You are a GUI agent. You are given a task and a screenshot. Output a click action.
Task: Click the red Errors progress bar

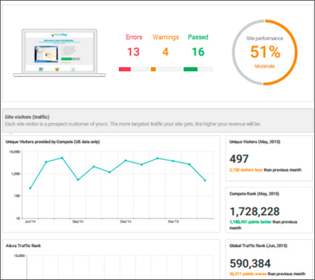click(133, 69)
